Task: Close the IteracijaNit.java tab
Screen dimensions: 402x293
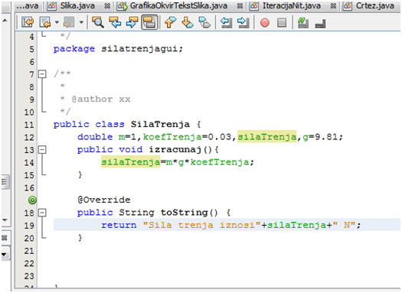Action: tap(333, 6)
